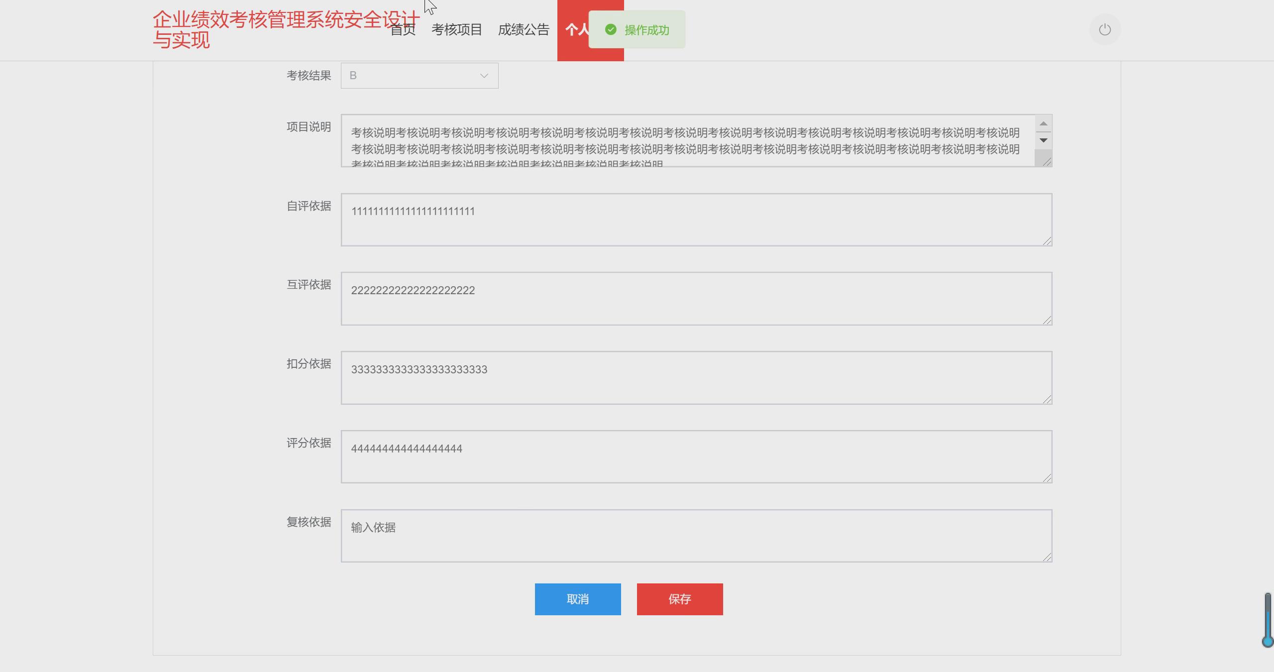This screenshot has width=1274, height=672.
Task: Click the green success checkmark icon
Action: (x=611, y=30)
